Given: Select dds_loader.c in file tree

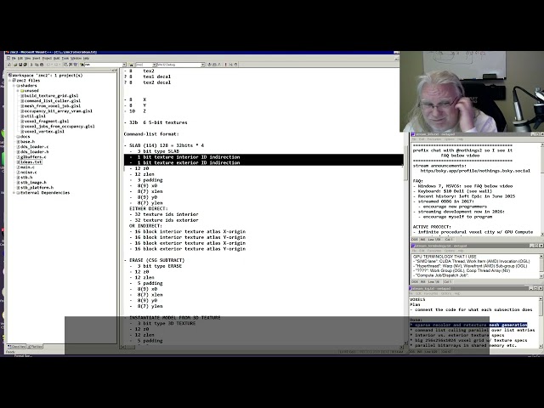Looking at the screenshot, I should (x=34, y=147).
